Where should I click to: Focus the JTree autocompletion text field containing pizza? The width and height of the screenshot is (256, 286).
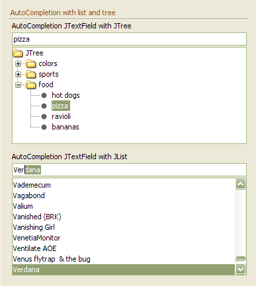(129, 39)
